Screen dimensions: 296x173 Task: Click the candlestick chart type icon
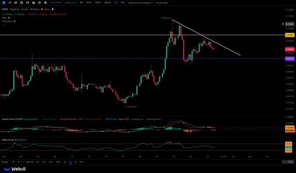pyautogui.click(x=16, y=3)
